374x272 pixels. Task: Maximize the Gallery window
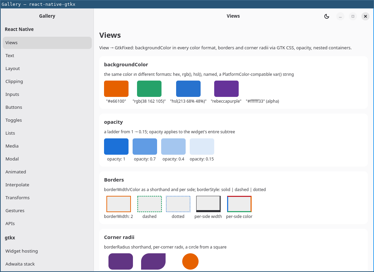tap(353, 16)
